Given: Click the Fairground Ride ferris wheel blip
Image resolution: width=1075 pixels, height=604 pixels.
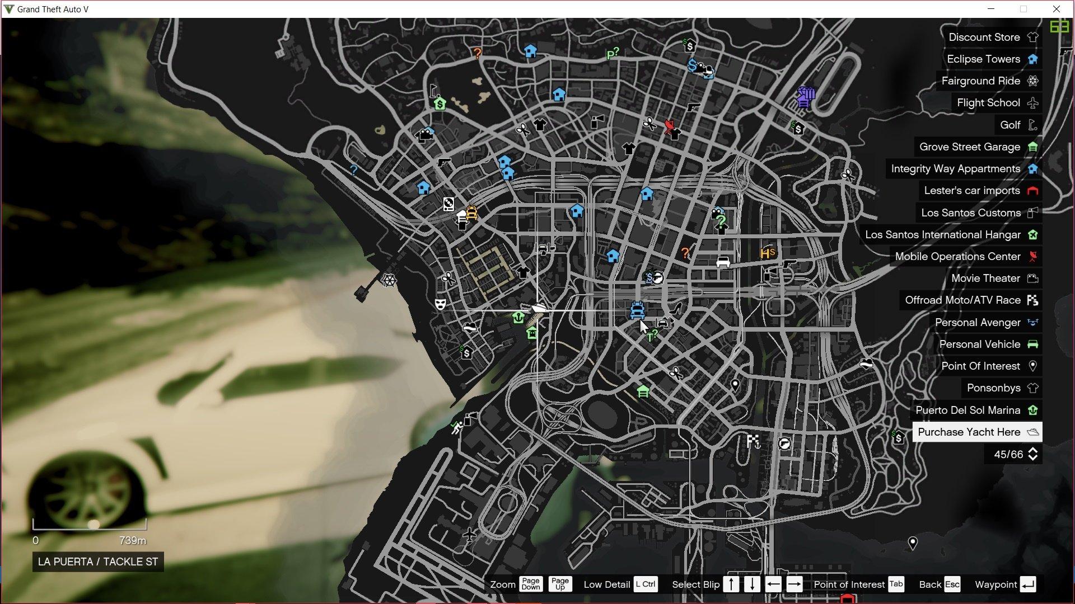Looking at the screenshot, I should (x=389, y=279).
